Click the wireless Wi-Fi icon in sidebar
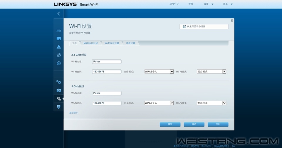 [x=59, y=99]
